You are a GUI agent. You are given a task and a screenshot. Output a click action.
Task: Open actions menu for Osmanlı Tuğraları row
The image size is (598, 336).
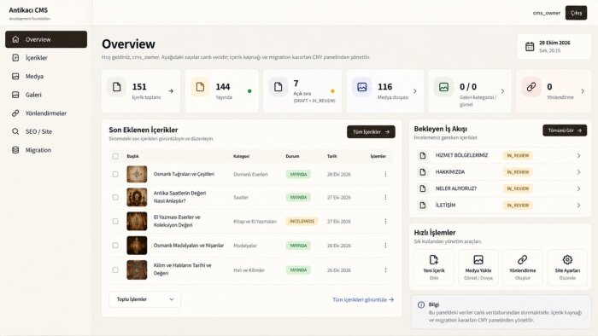[x=385, y=174]
